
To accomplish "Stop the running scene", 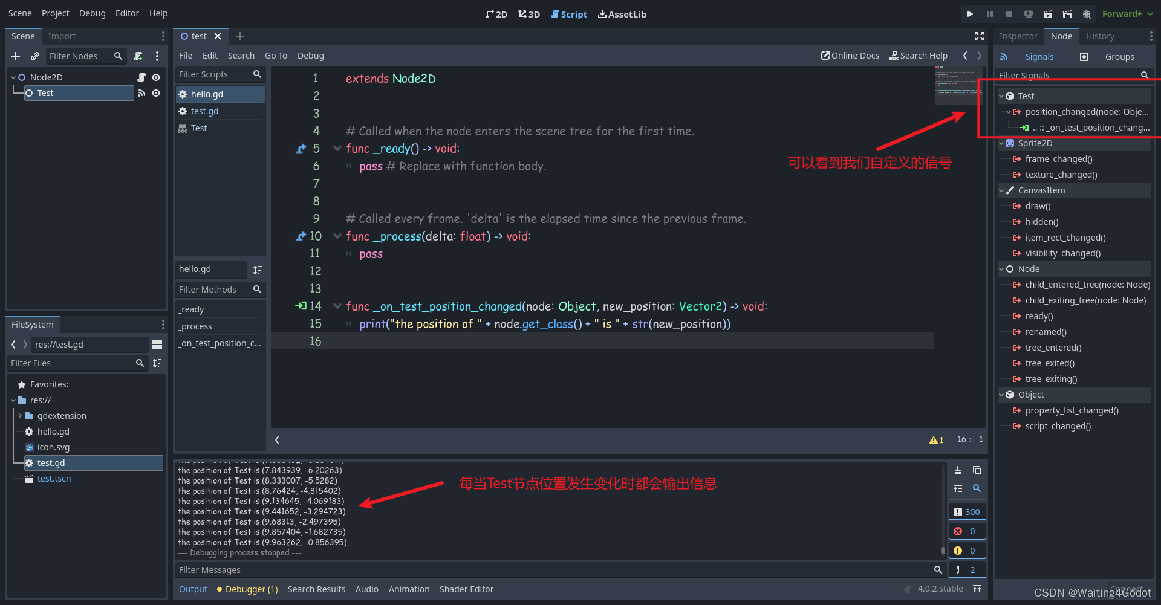I will (x=1009, y=13).
